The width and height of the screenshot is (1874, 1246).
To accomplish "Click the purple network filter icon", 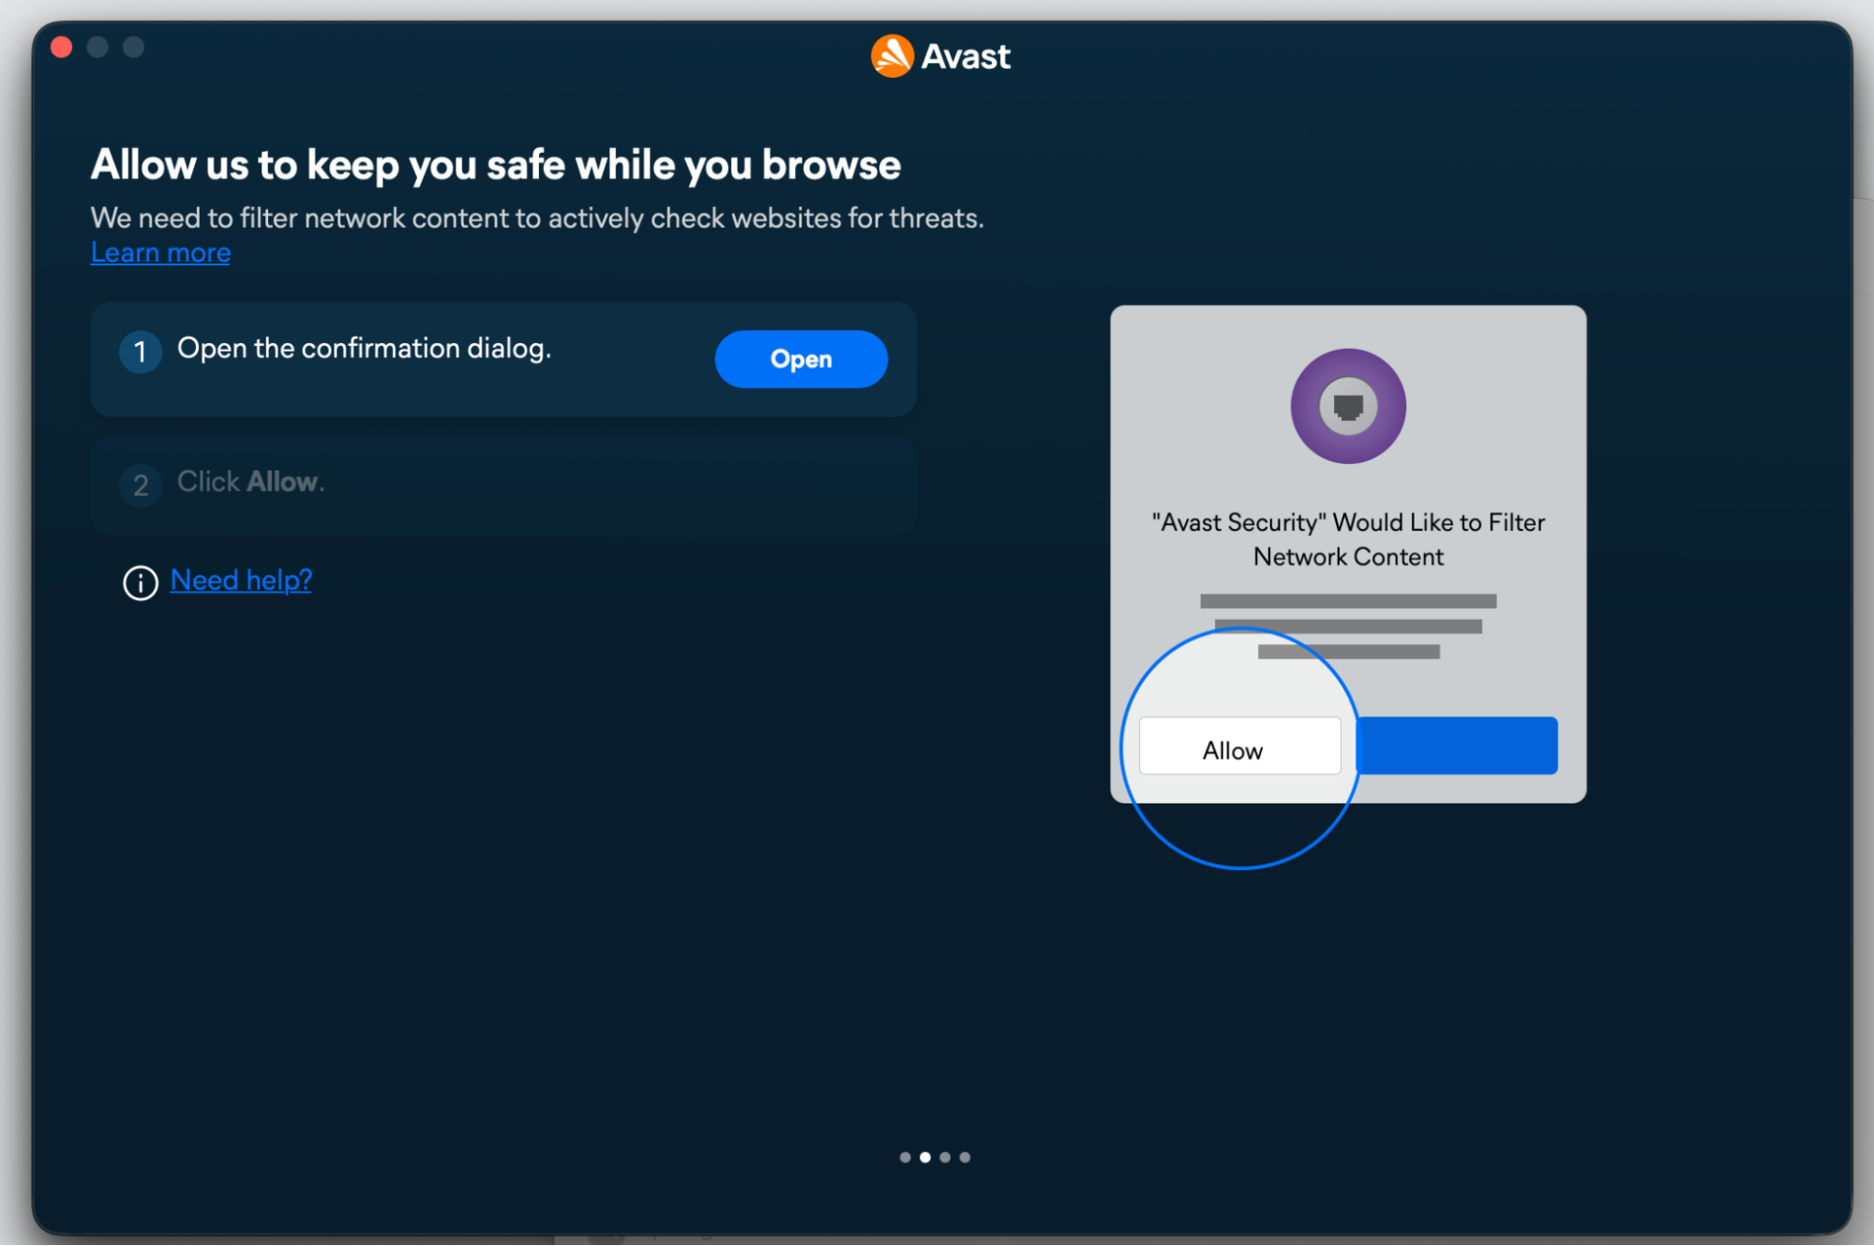I will pyautogui.click(x=1348, y=406).
